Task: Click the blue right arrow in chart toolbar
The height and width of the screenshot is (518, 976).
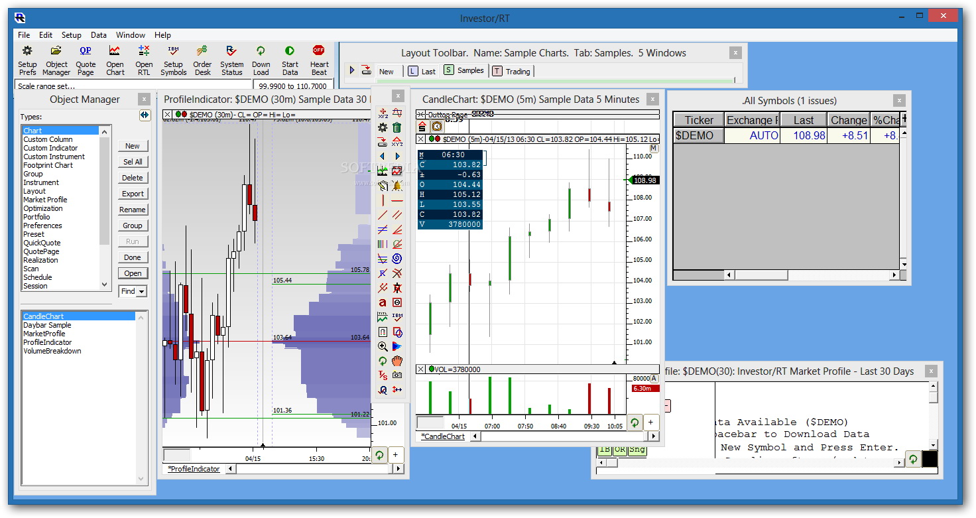Action: point(396,157)
